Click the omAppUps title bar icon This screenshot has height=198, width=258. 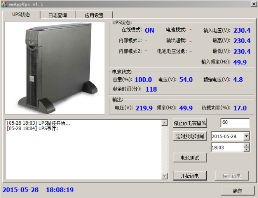(x=4, y=3)
